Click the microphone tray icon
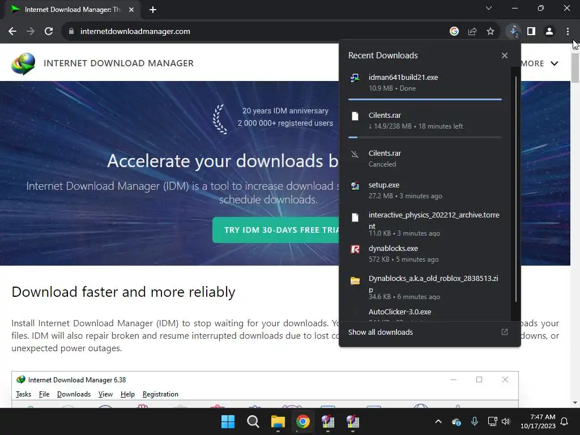The height and width of the screenshot is (435, 580). coord(475,421)
